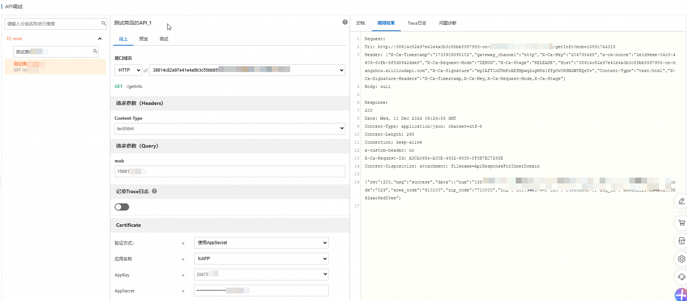The width and height of the screenshot is (687, 301).
Task: Click the 请求参数 (Headers) section header
Action: click(230, 103)
